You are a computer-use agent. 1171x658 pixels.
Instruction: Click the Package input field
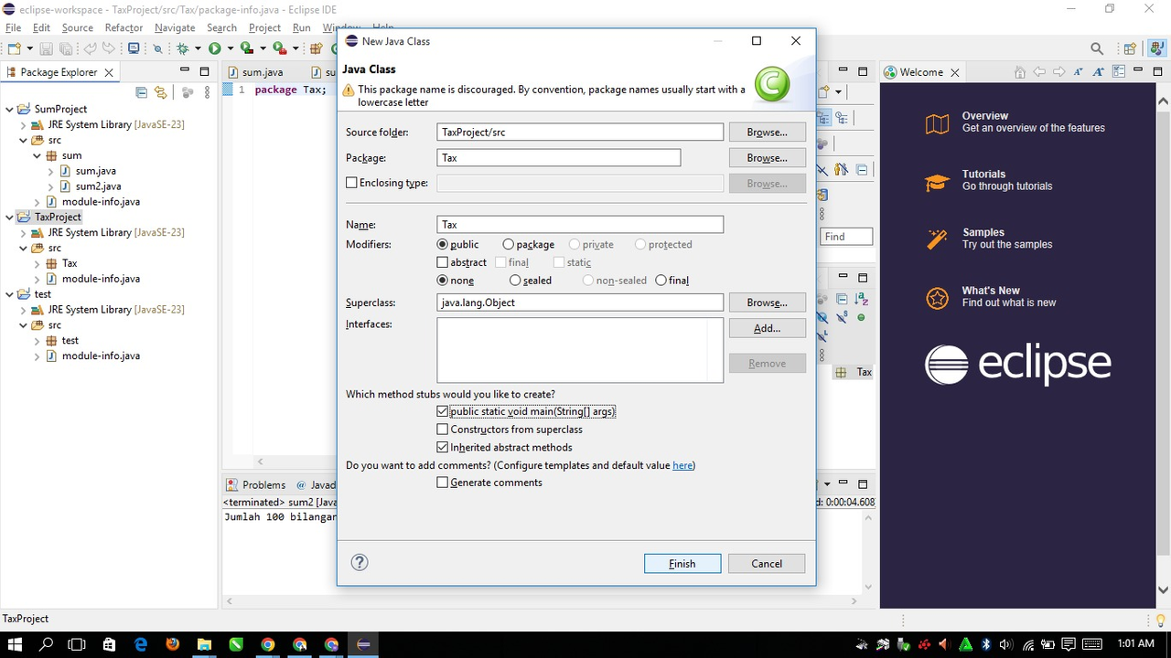click(x=559, y=158)
